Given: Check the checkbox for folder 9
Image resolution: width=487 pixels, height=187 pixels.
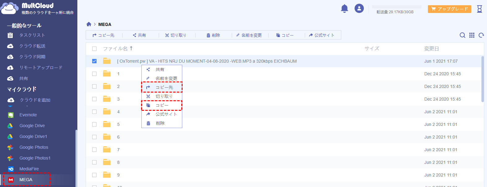Looking at the screenshot, I should 94,175.
